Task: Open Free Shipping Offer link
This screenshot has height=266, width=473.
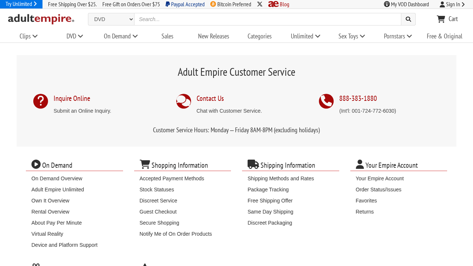Action: 270,201
